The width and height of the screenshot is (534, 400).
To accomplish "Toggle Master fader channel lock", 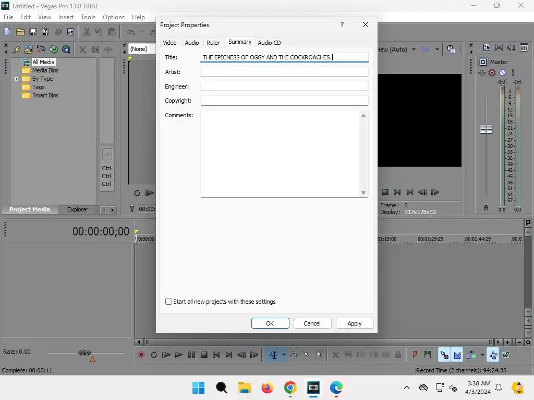I will pyautogui.click(x=486, y=208).
